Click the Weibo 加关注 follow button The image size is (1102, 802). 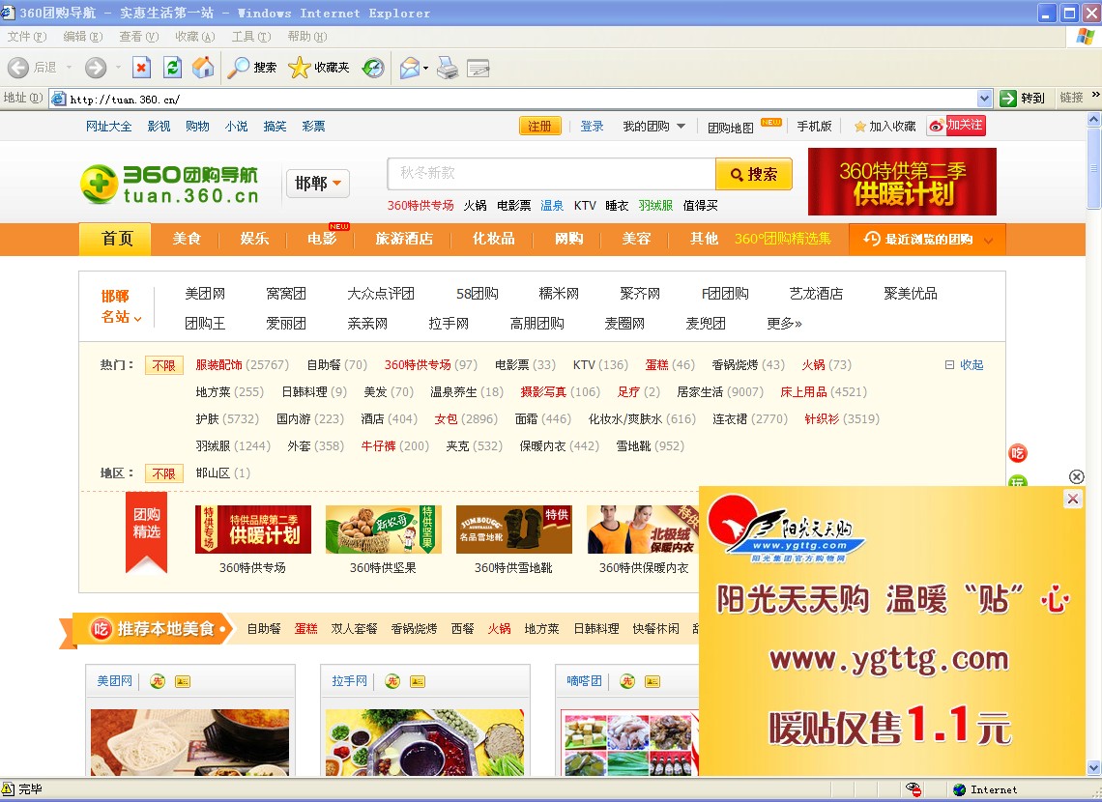click(x=956, y=126)
